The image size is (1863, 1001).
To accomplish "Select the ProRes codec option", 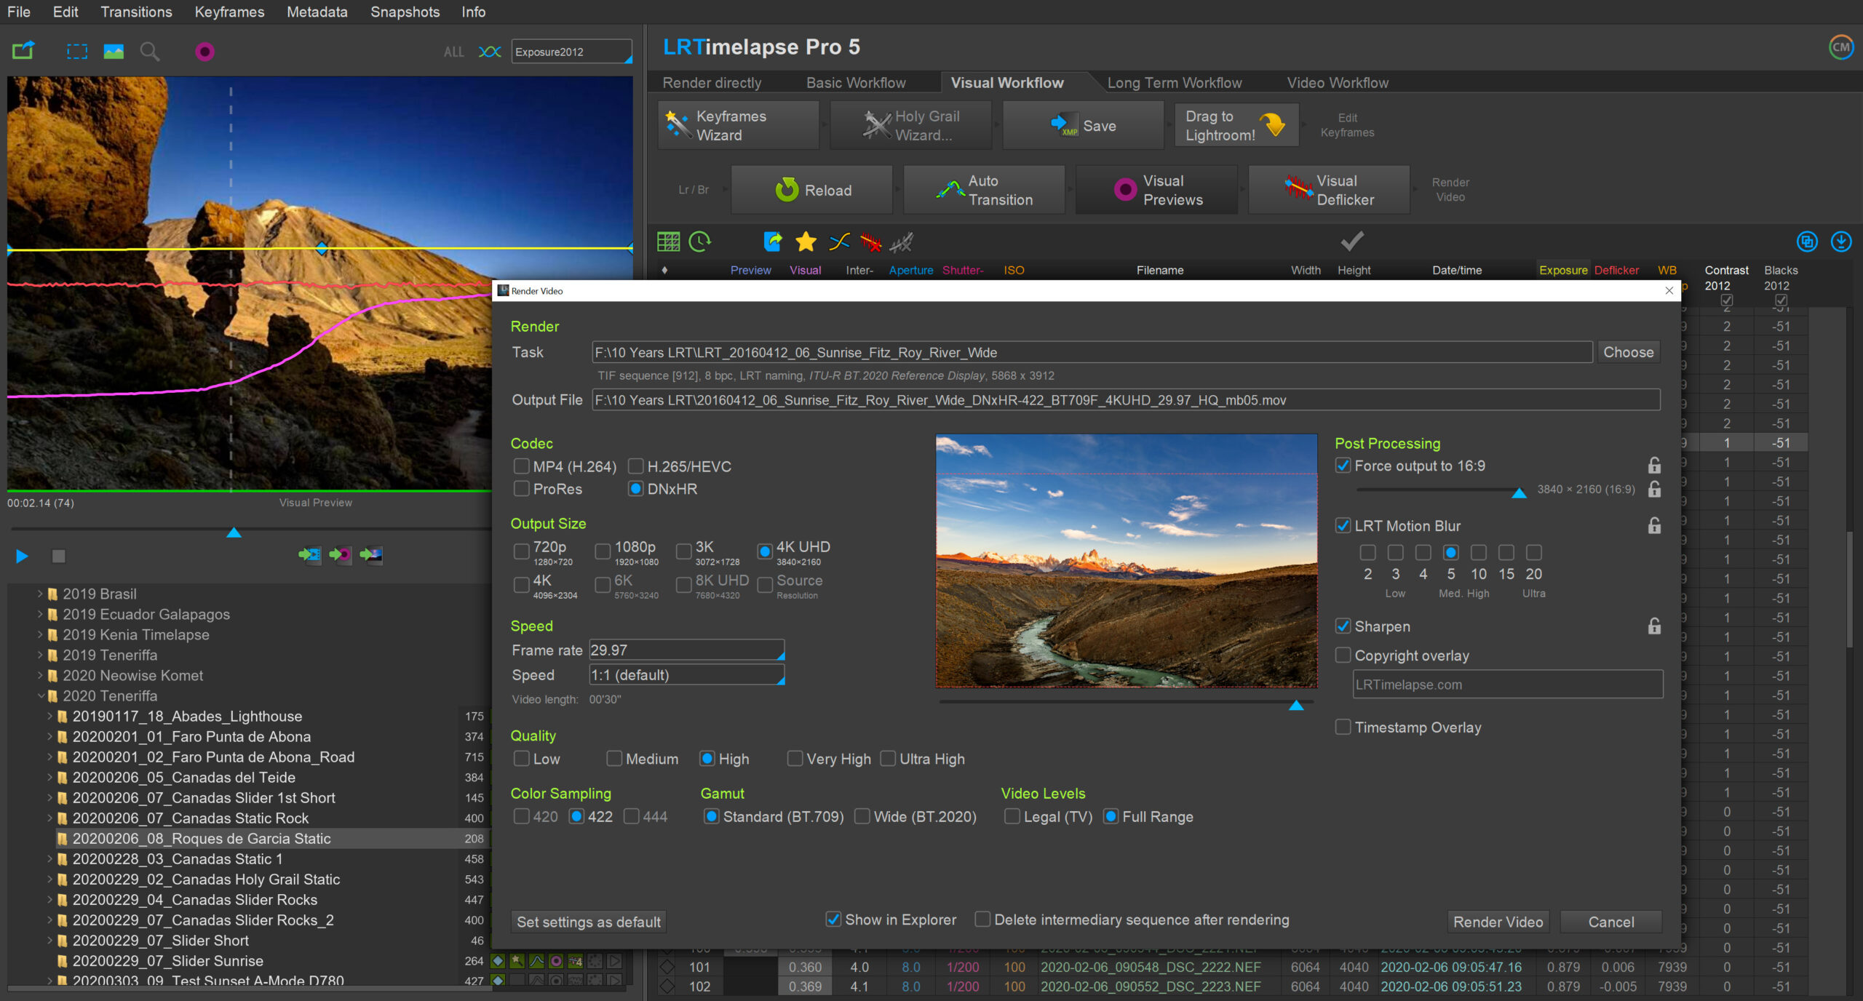I will [522, 489].
